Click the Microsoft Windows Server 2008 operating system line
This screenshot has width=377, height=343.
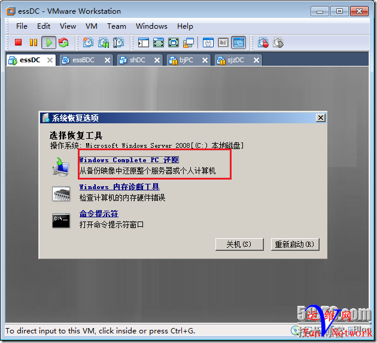pos(147,145)
